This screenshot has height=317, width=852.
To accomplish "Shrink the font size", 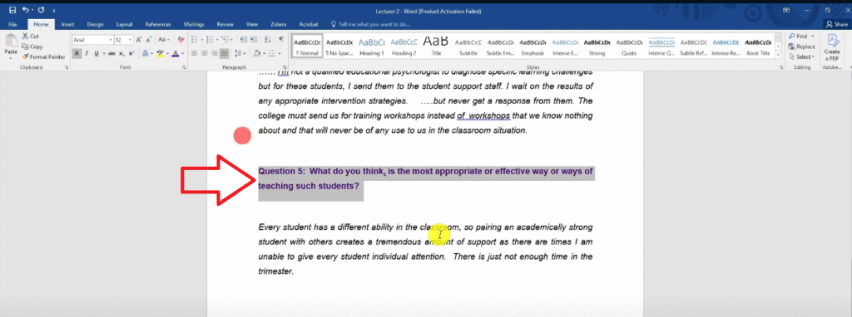I will click(x=148, y=40).
